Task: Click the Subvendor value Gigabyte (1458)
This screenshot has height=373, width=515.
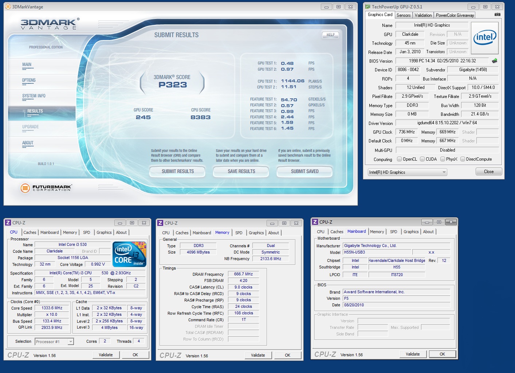Action: [x=473, y=70]
